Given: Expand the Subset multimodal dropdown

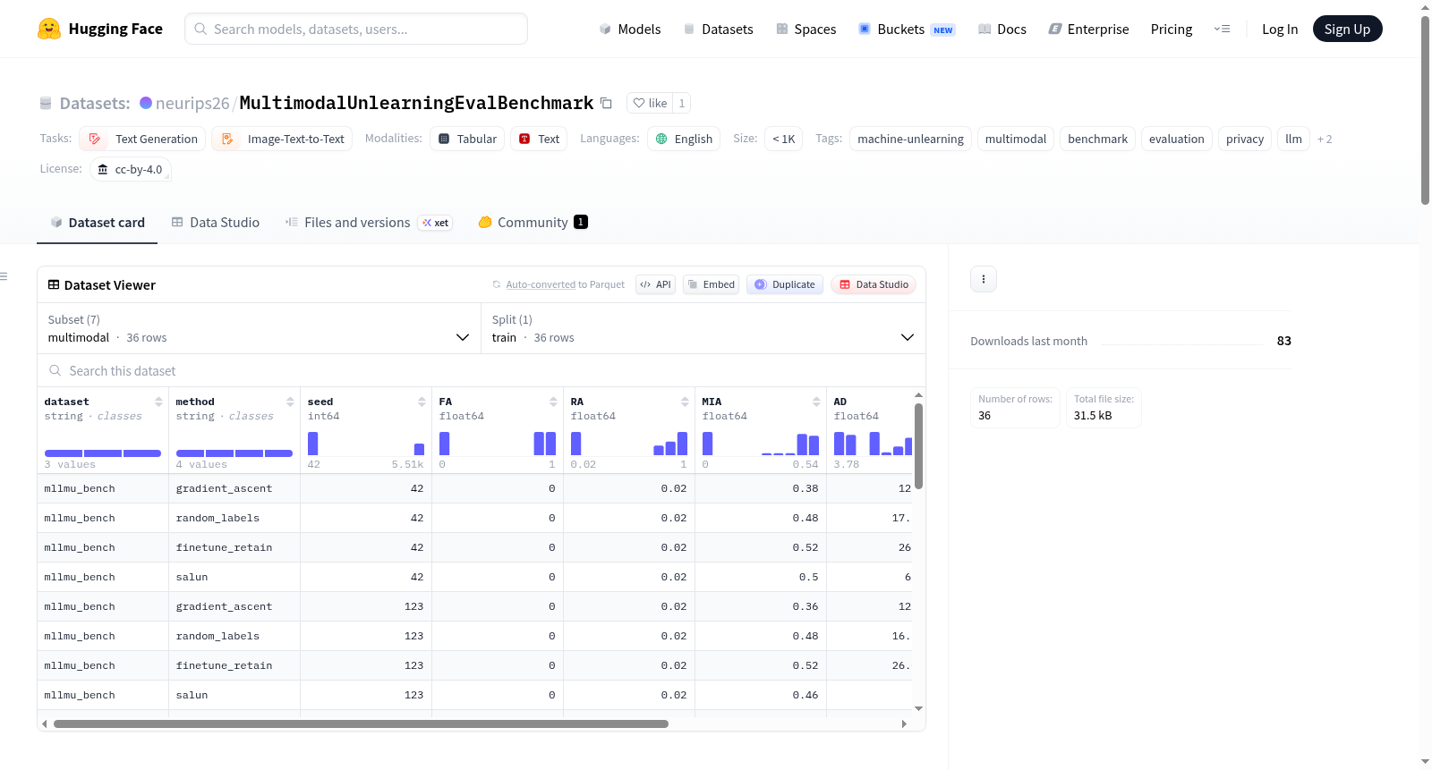Looking at the screenshot, I should 259,328.
